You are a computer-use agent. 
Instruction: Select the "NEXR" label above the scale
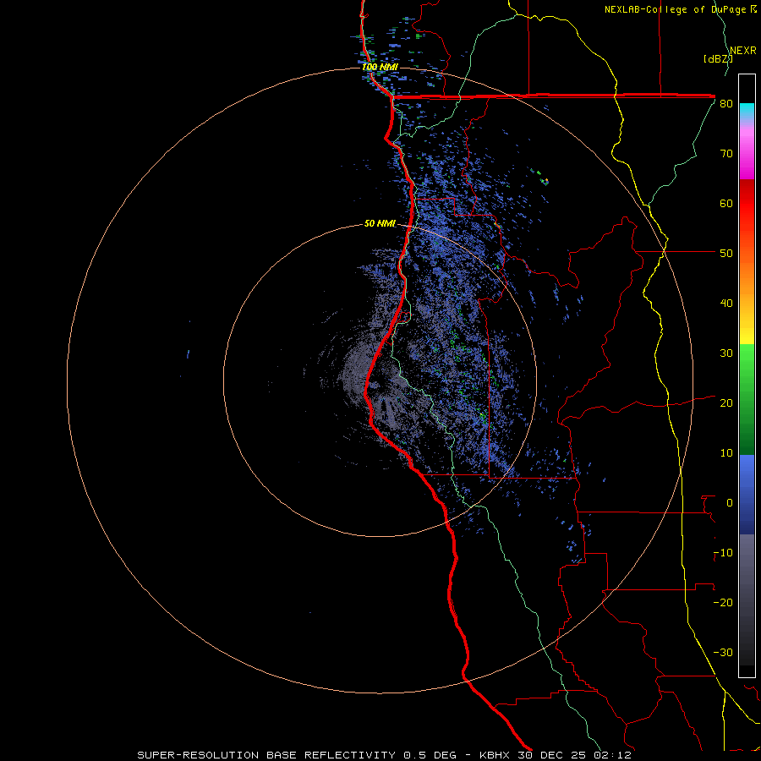click(743, 51)
